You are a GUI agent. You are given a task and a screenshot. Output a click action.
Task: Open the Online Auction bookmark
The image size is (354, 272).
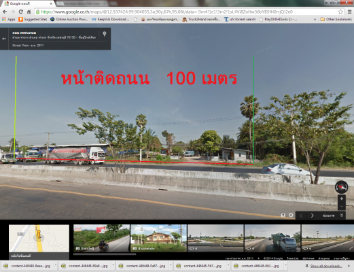pos(69,19)
